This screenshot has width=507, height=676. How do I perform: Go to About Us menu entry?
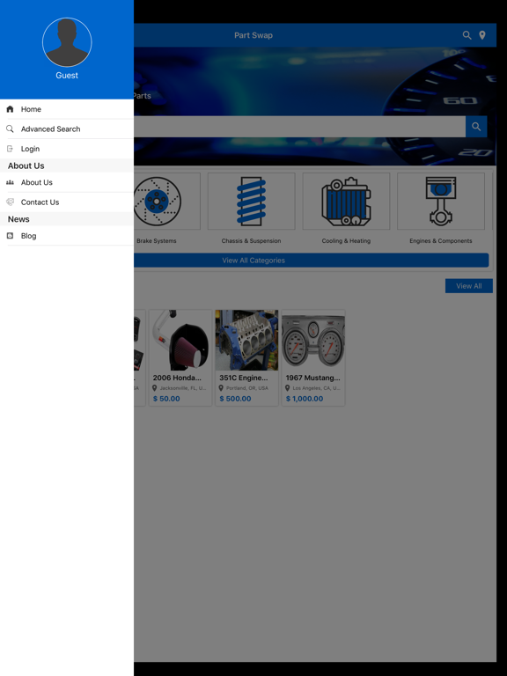click(67, 182)
